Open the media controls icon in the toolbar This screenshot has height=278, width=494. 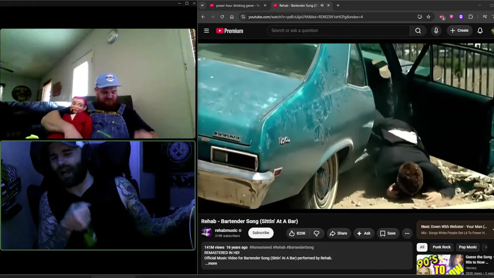(x=485, y=17)
